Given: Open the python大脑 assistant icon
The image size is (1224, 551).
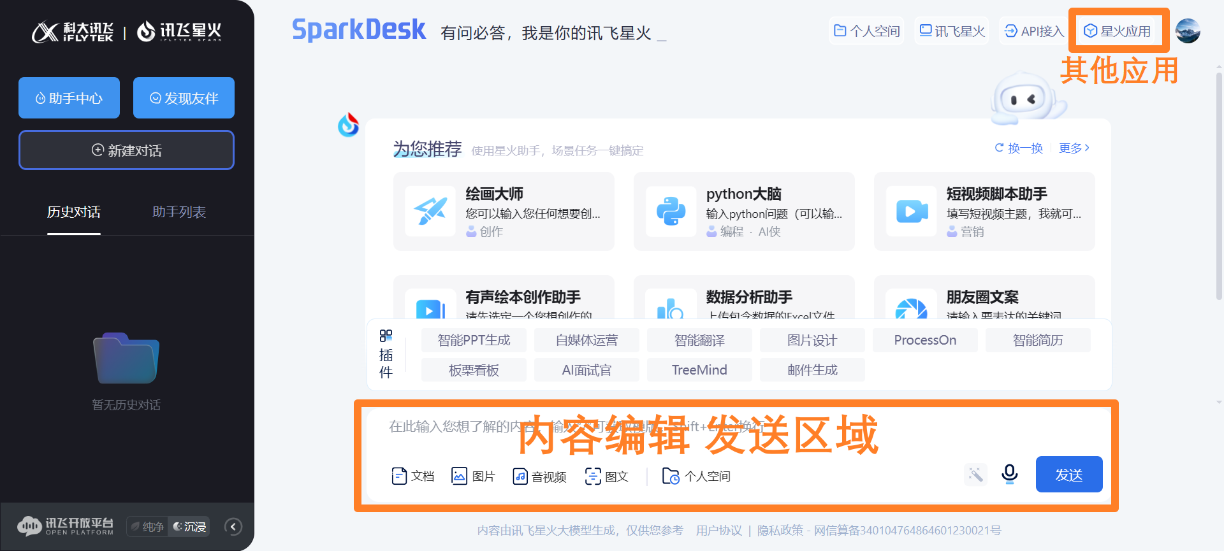Looking at the screenshot, I should click(671, 211).
